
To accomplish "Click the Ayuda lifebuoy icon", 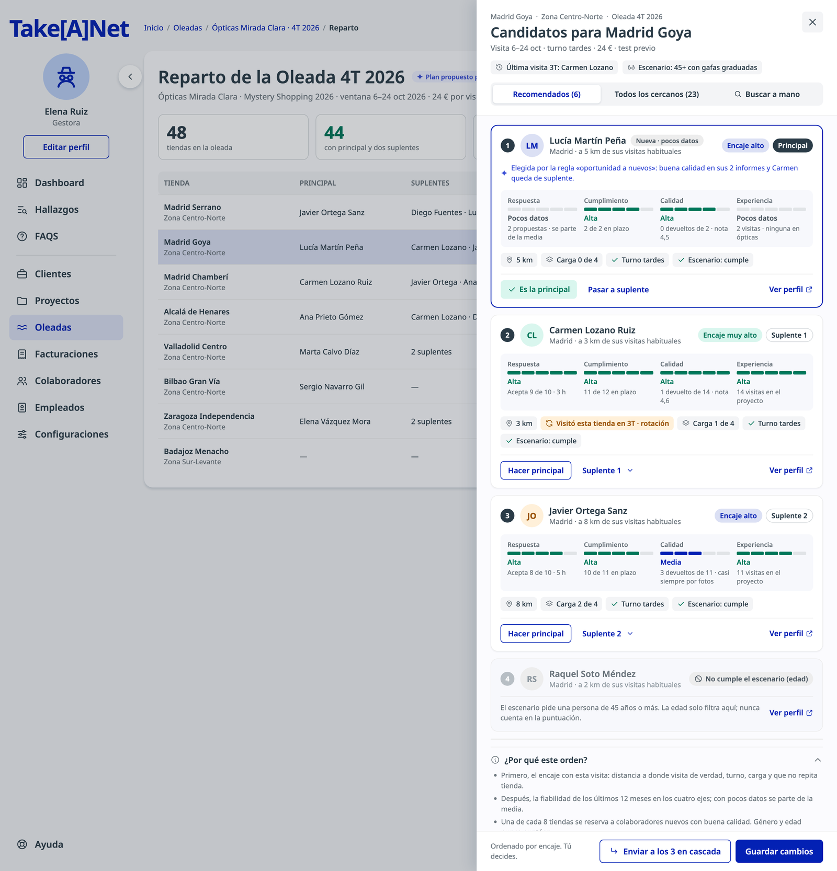I will [22, 844].
